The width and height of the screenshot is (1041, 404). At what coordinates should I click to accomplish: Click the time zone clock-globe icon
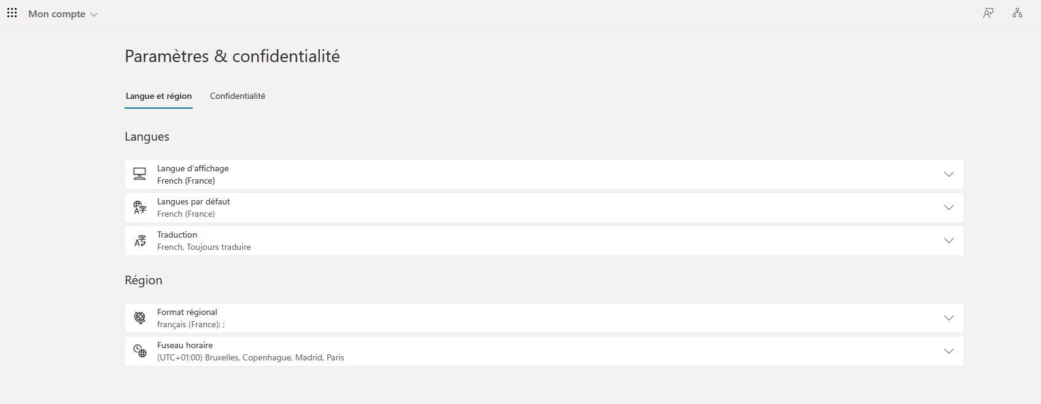(x=140, y=351)
